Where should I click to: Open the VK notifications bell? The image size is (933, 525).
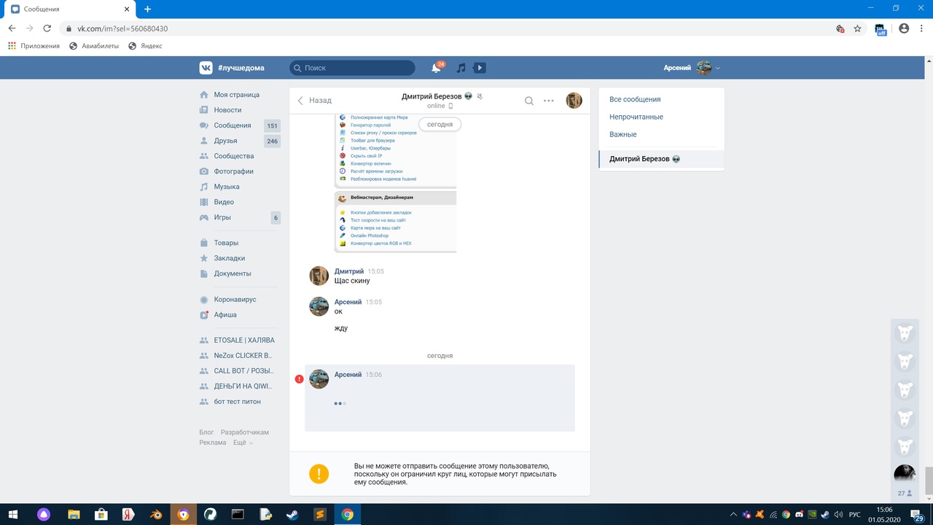[x=436, y=68]
